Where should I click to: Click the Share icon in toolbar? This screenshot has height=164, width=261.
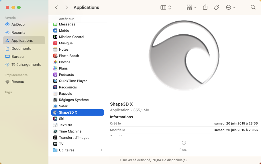(205, 7)
